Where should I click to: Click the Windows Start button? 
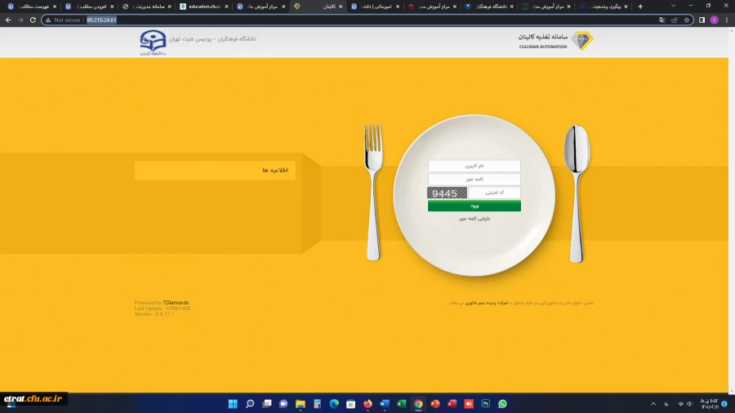[233, 403]
